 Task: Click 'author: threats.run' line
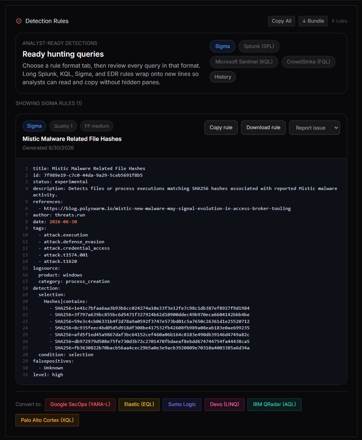[x=59, y=215]
